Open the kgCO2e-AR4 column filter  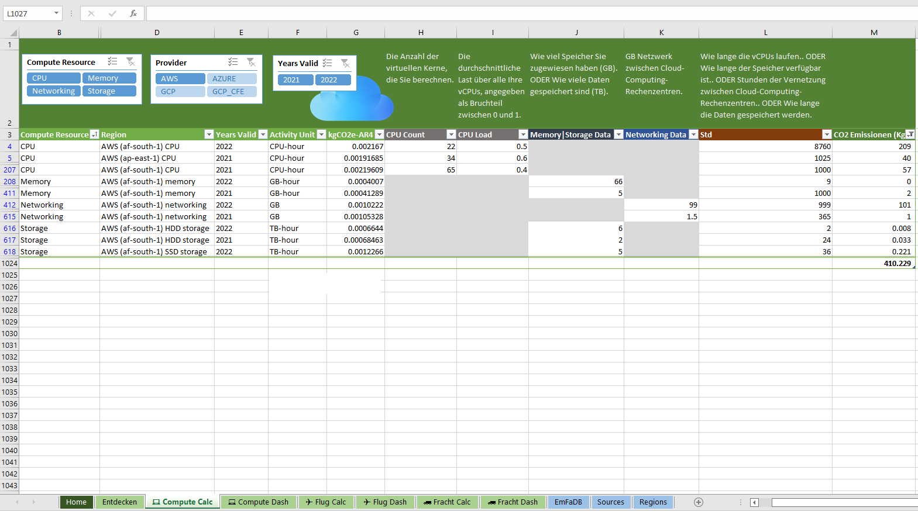[379, 134]
